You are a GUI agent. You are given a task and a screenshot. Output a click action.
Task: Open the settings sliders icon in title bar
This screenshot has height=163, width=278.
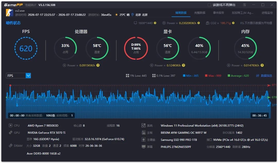[245, 5]
